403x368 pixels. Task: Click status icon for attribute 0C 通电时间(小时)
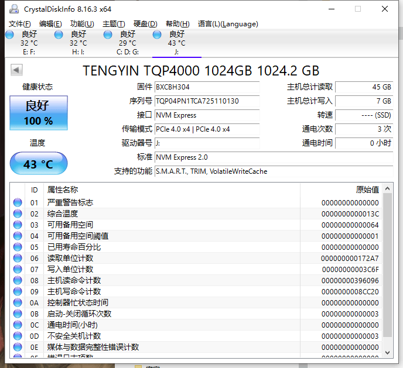point(18,325)
